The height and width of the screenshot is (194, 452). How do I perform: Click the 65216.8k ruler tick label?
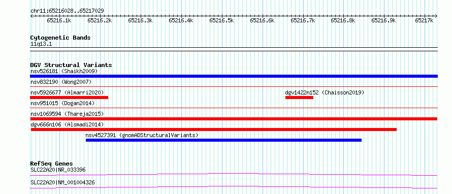(x=343, y=21)
